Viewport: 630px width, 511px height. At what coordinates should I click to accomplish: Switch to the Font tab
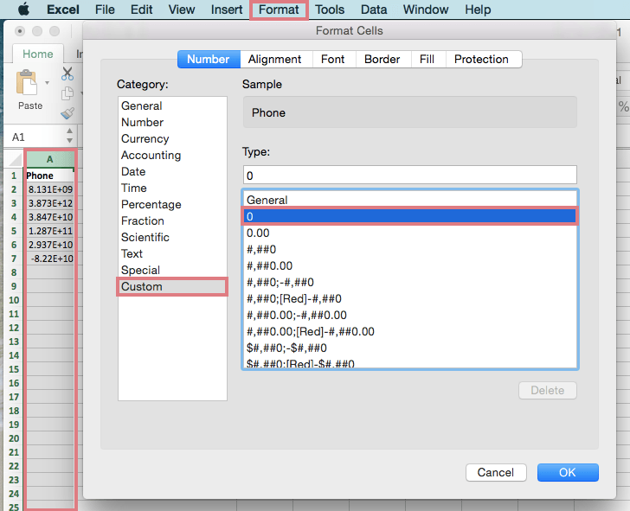click(x=332, y=59)
